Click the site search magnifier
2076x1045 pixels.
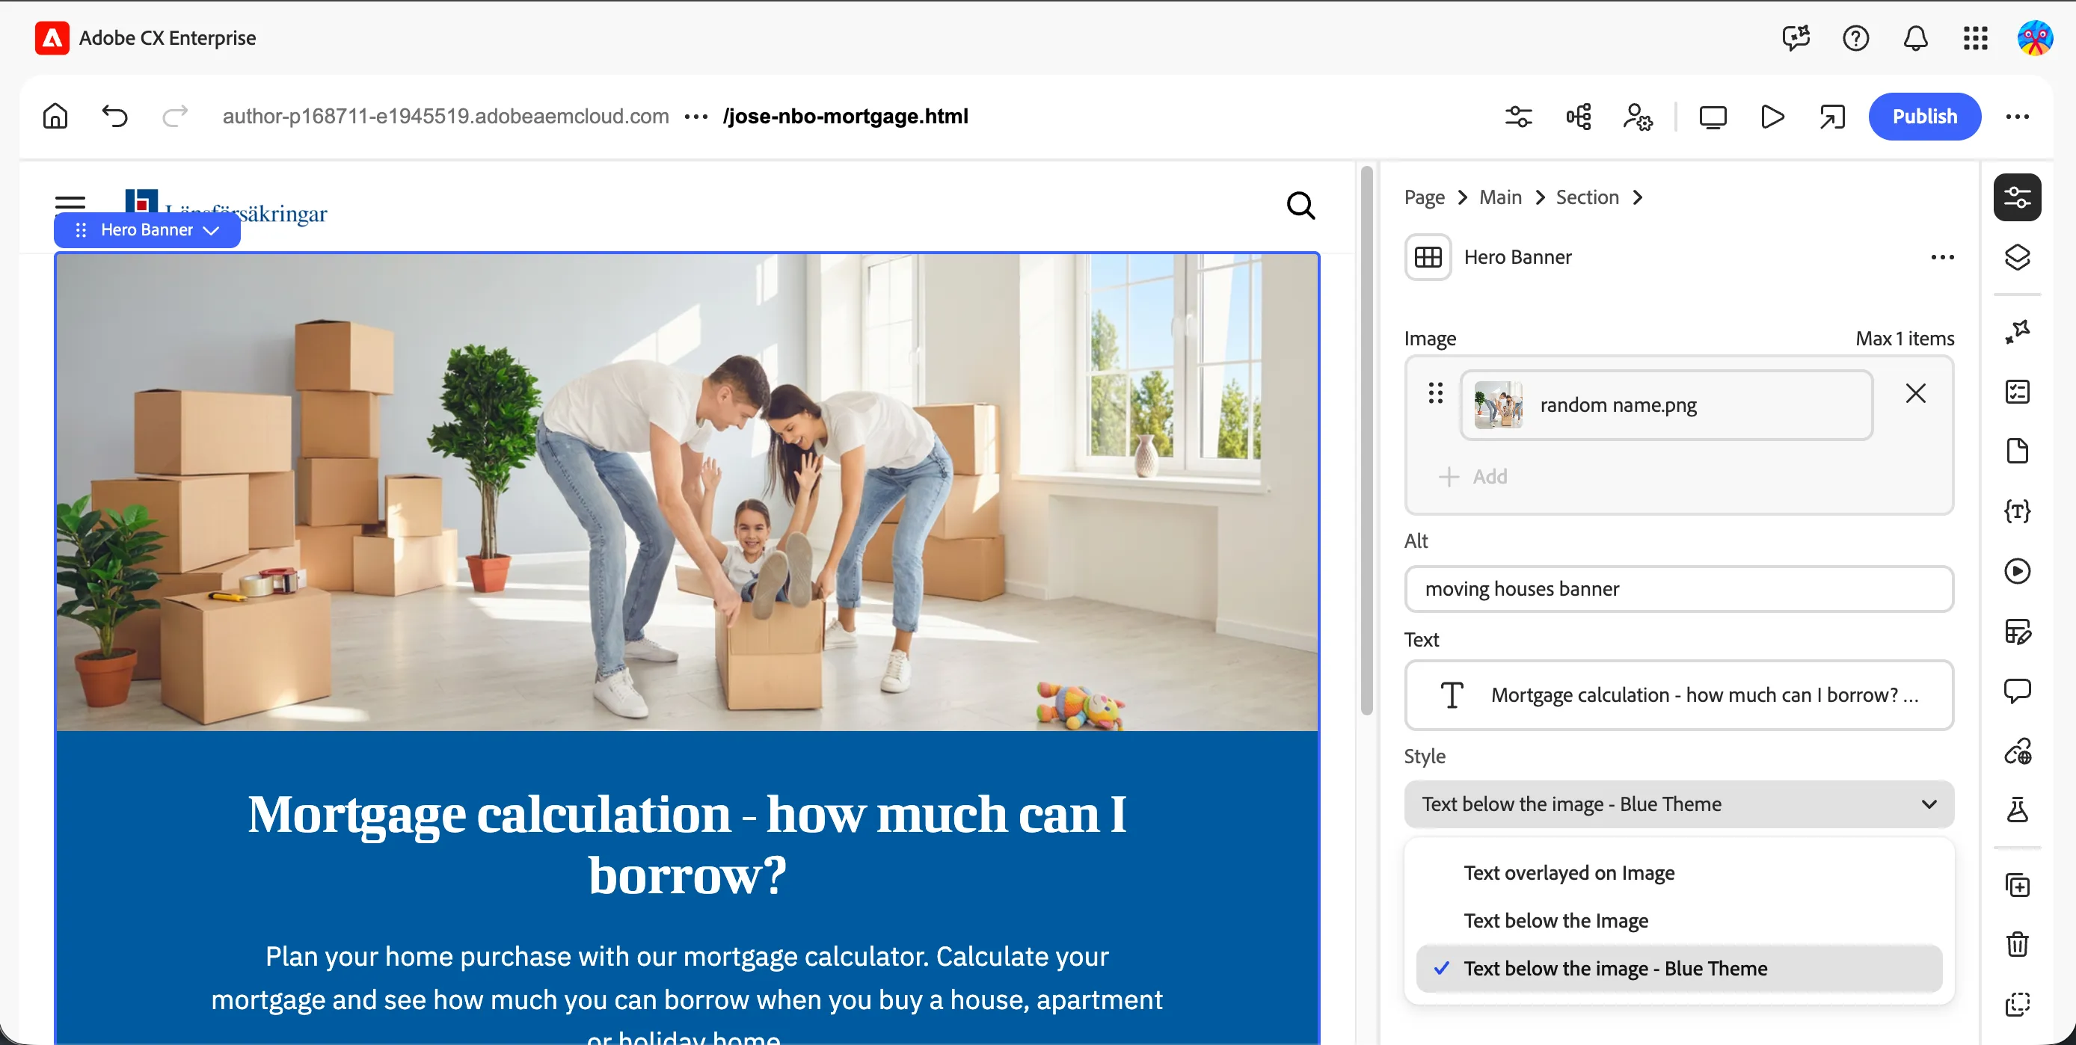click(x=1300, y=206)
